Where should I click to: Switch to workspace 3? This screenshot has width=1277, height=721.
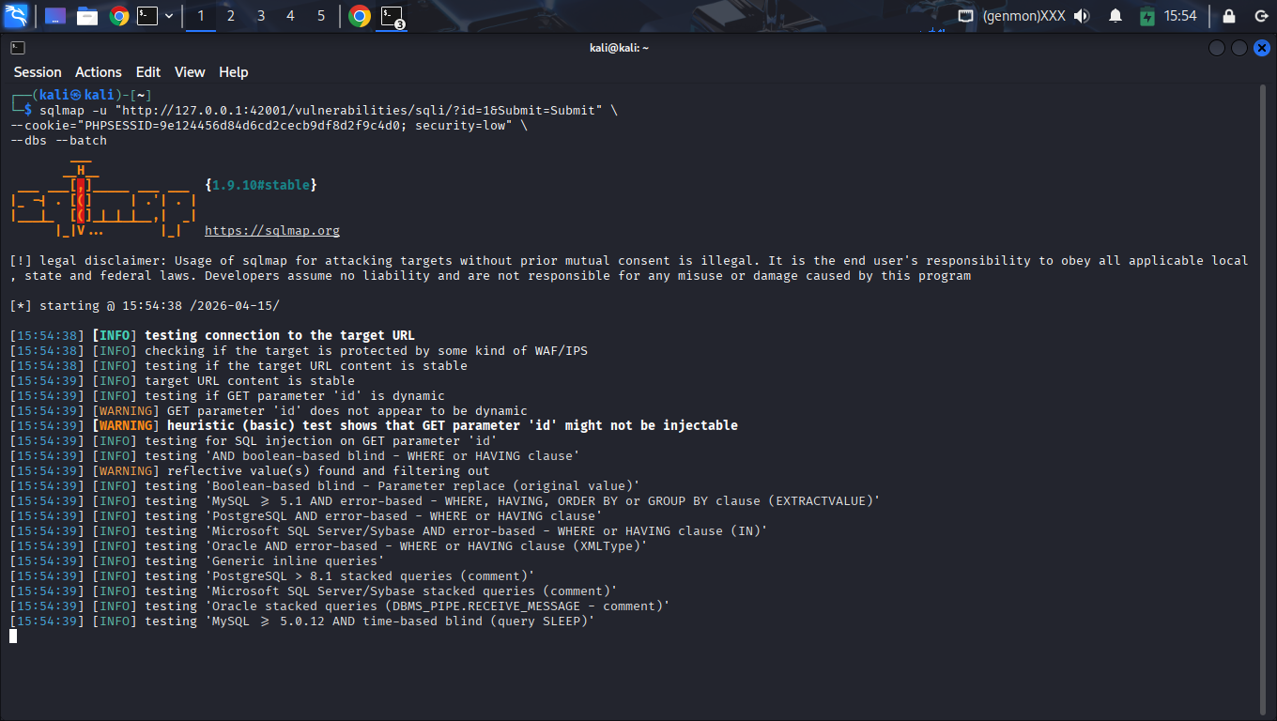(x=261, y=16)
